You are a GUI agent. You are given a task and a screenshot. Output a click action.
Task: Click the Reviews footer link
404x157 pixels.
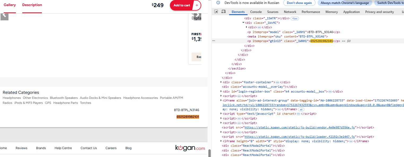[x=21, y=148]
